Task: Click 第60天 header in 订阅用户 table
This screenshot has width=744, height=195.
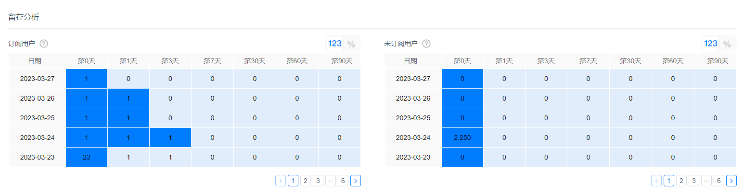Action: (297, 61)
